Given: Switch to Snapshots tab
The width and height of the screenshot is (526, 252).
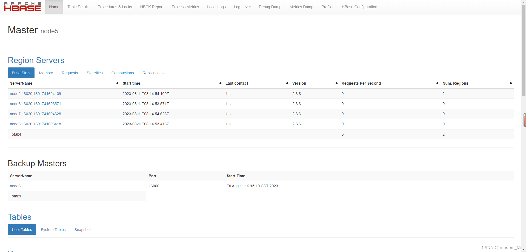Looking at the screenshot, I should [x=84, y=230].
